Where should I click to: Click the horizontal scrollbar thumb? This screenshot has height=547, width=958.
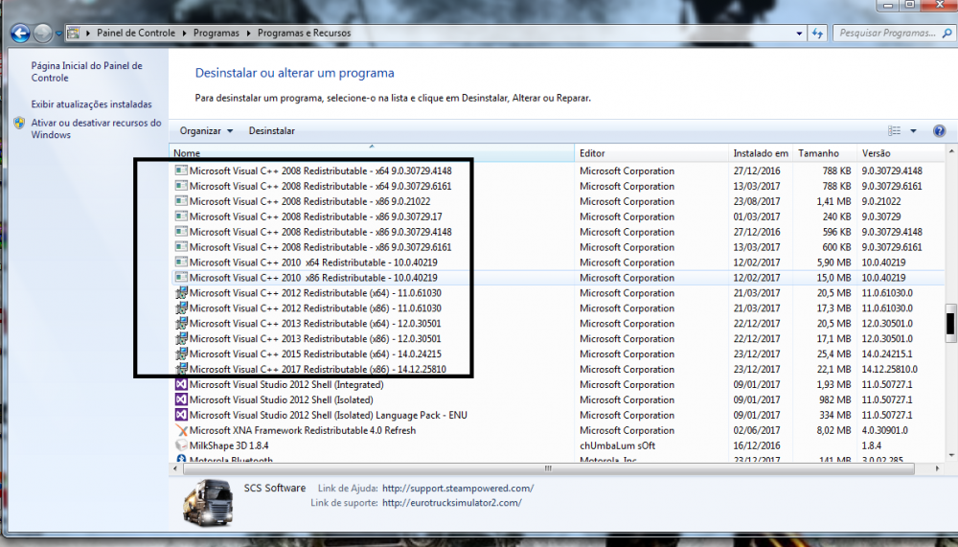click(x=549, y=468)
